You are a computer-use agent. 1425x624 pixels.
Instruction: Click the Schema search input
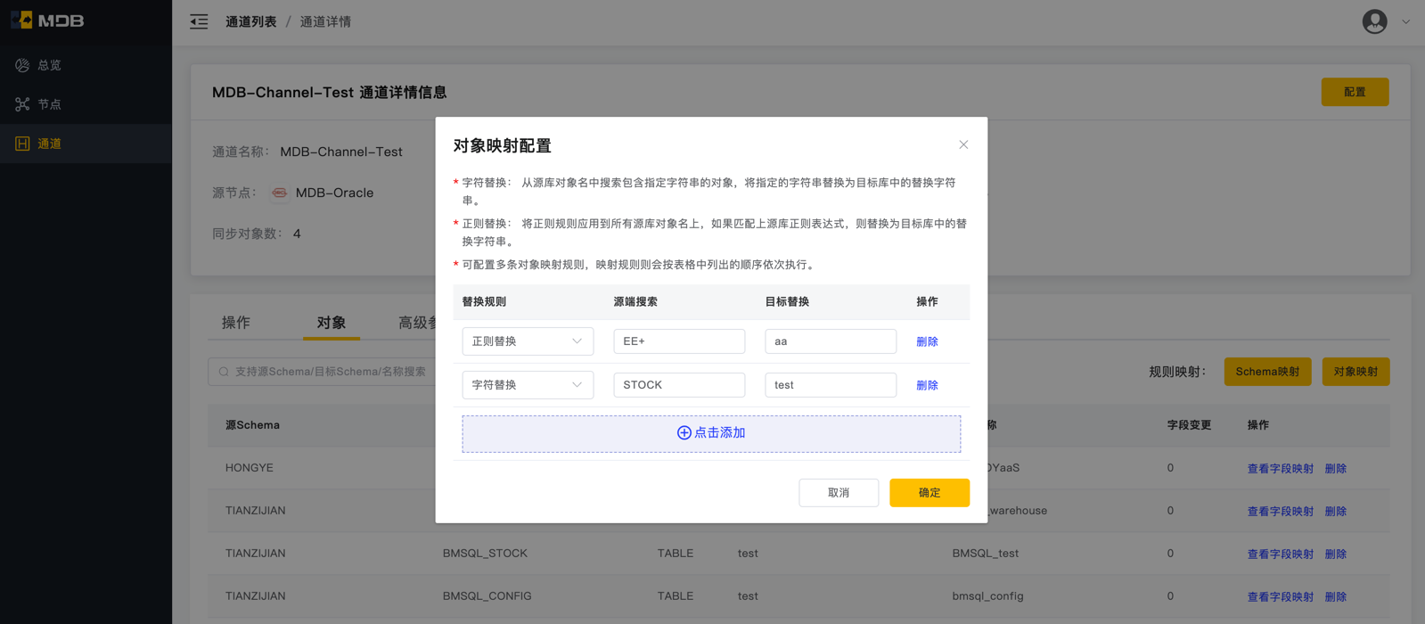322,372
